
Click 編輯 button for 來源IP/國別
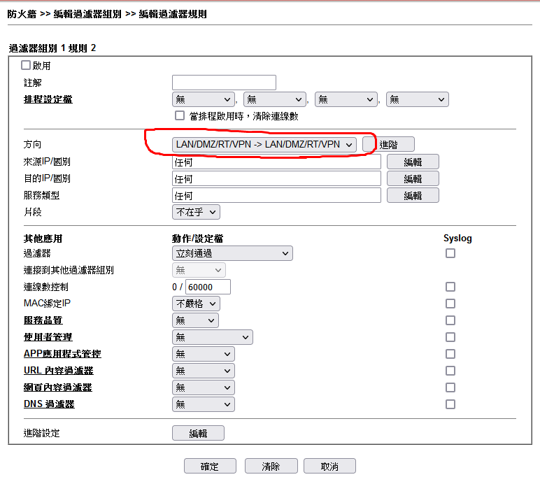pyautogui.click(x=413, y=162)
